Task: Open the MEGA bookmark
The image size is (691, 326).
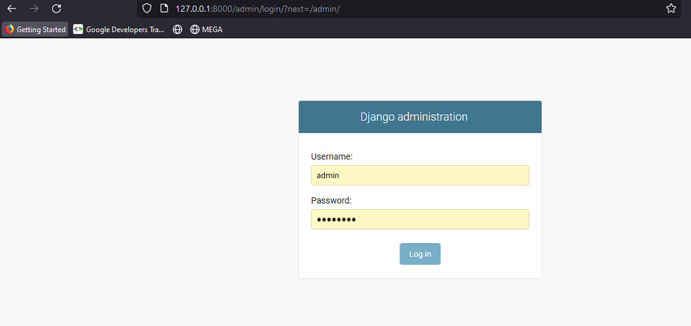Action: (x=206, y=30)
